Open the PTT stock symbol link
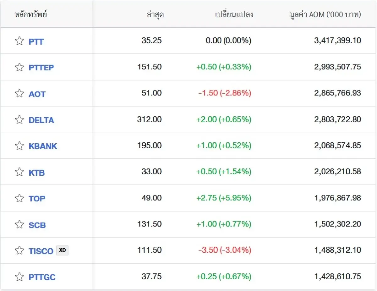377x291 pixels. coord(36,41)
